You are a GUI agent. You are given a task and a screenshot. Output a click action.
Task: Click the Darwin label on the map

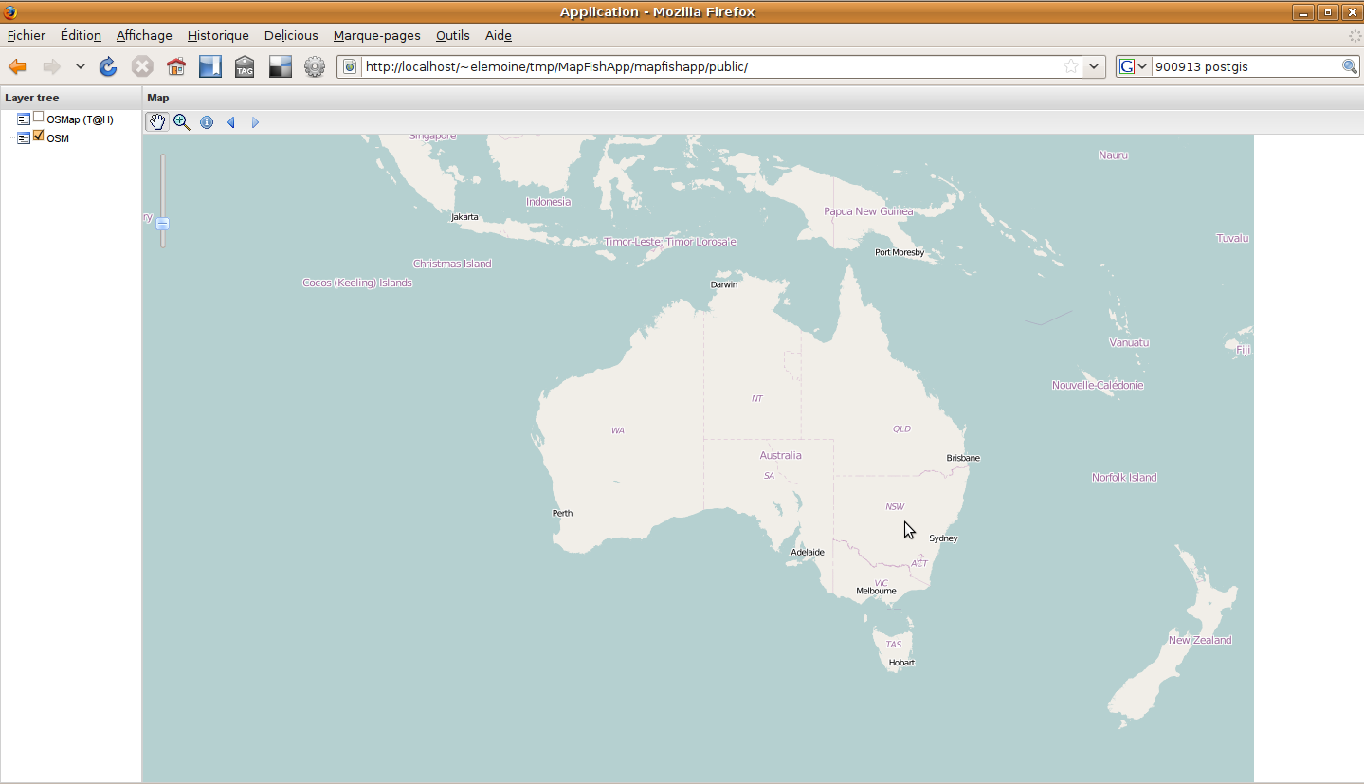point(724,284)
